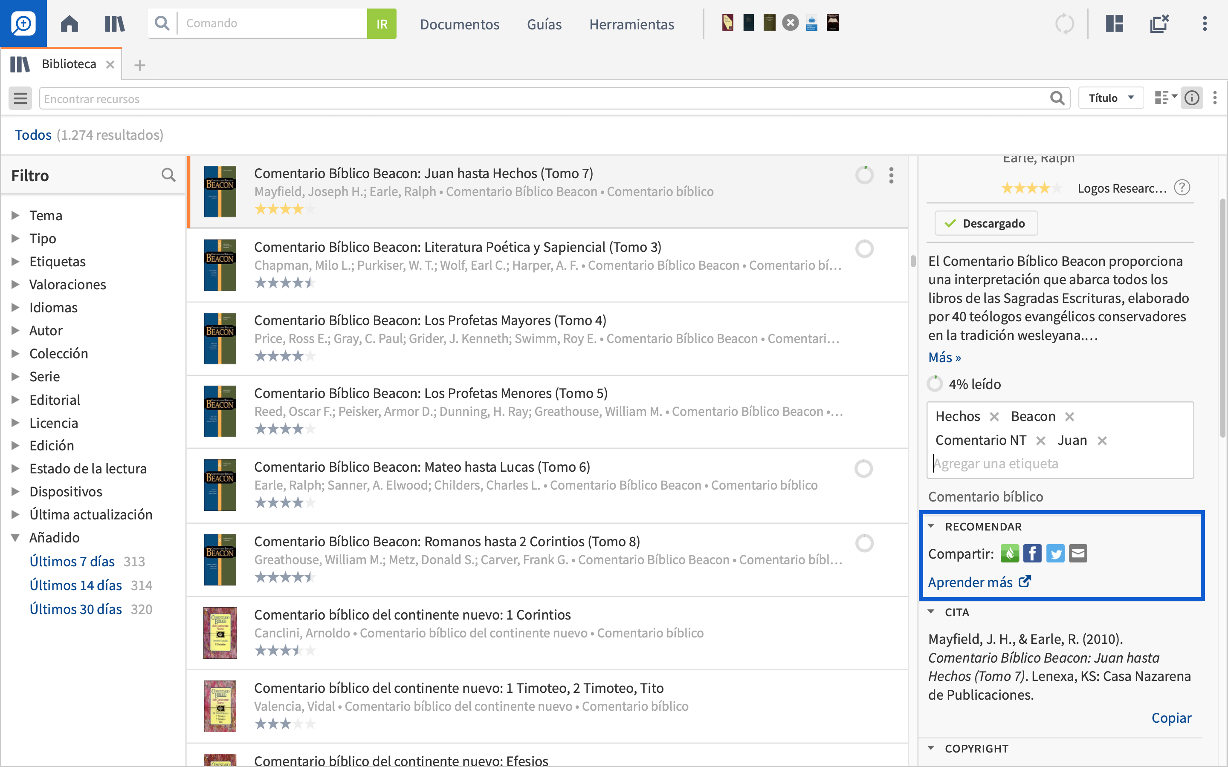This screenshot has width=1228, height=767.
Task: Copy the citation with Copiar
Action: 1171,718
